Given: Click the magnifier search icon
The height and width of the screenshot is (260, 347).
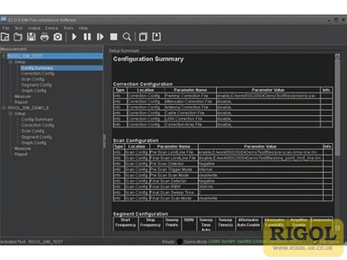Looking at the screenshot, I should click(127, 37).
